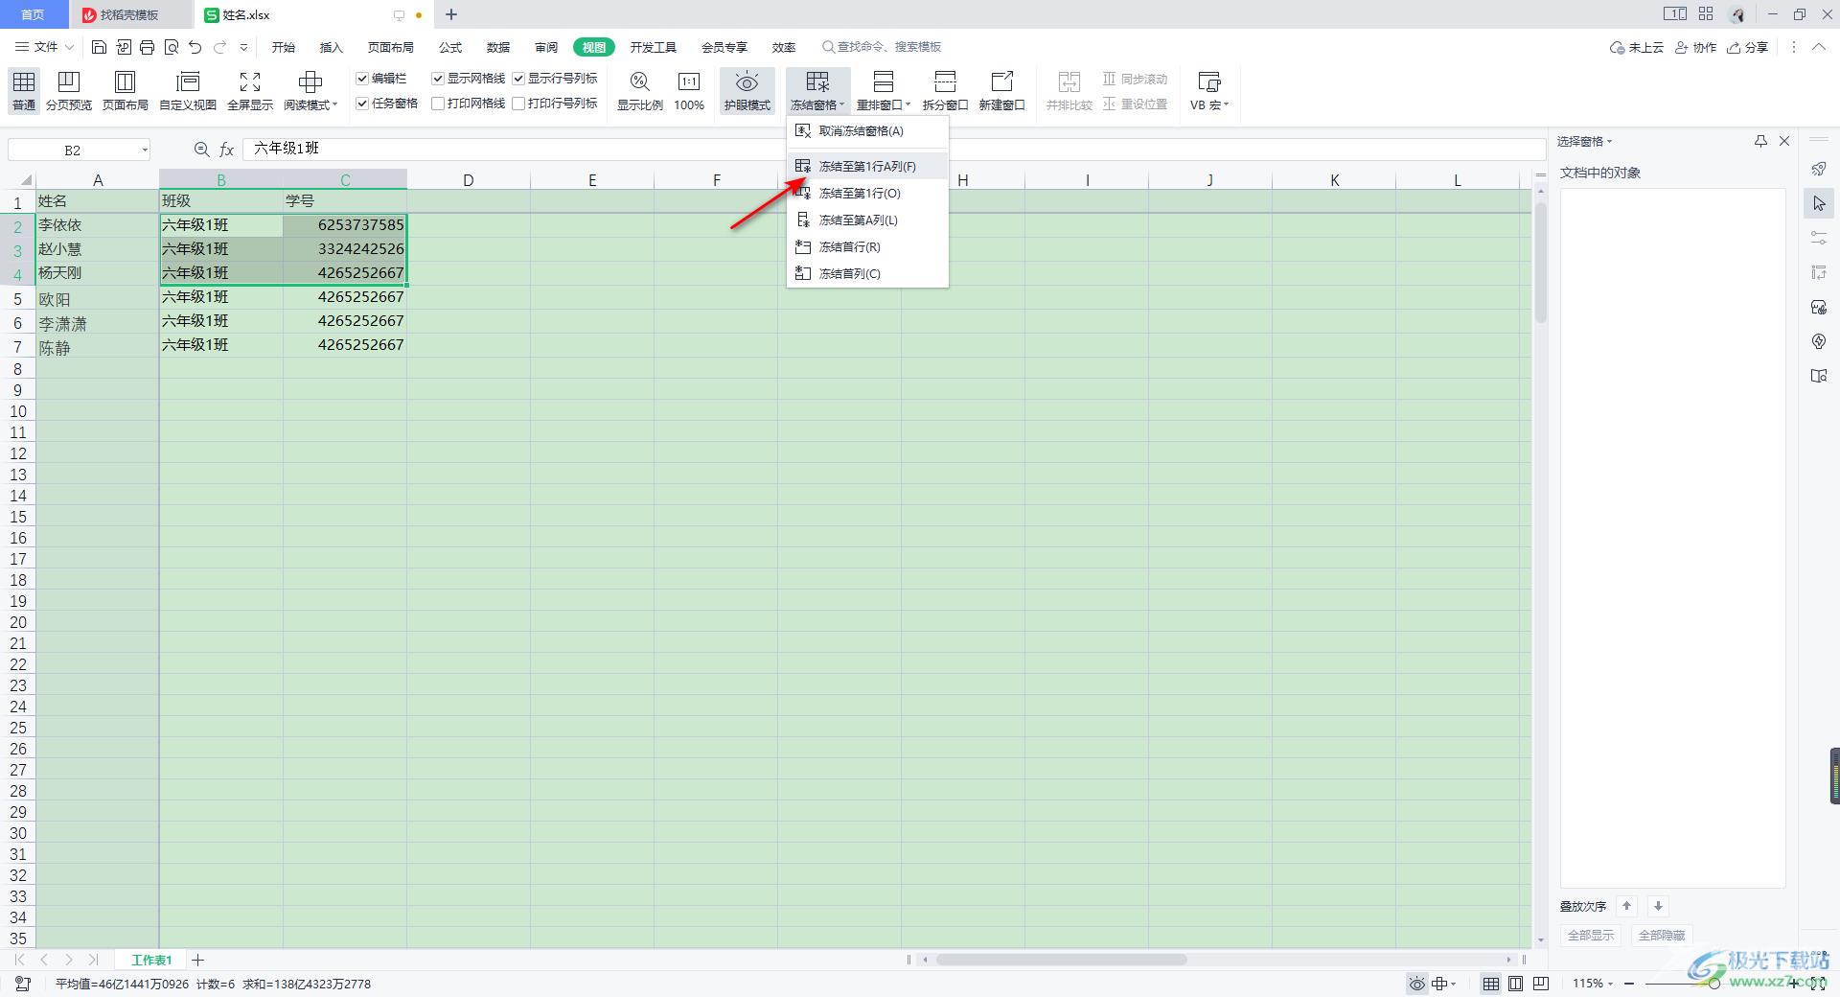Choose Unfreeze Panes menu entry
Image resolution: width=1840 pixels, height=997 pixels.
[x=867, y=131]
